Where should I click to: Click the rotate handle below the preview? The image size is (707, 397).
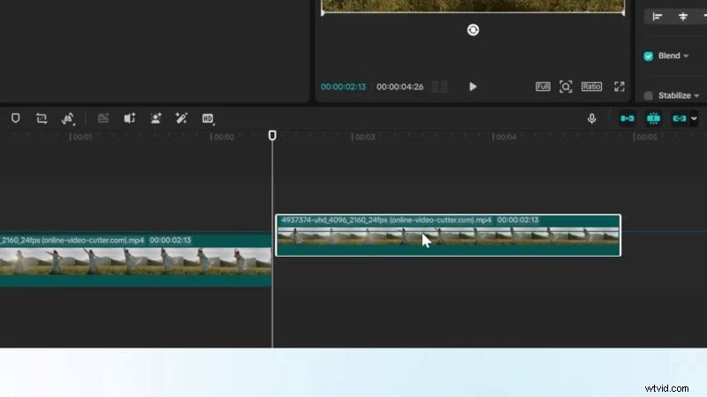pyautogui.click(x=473, y=30)
